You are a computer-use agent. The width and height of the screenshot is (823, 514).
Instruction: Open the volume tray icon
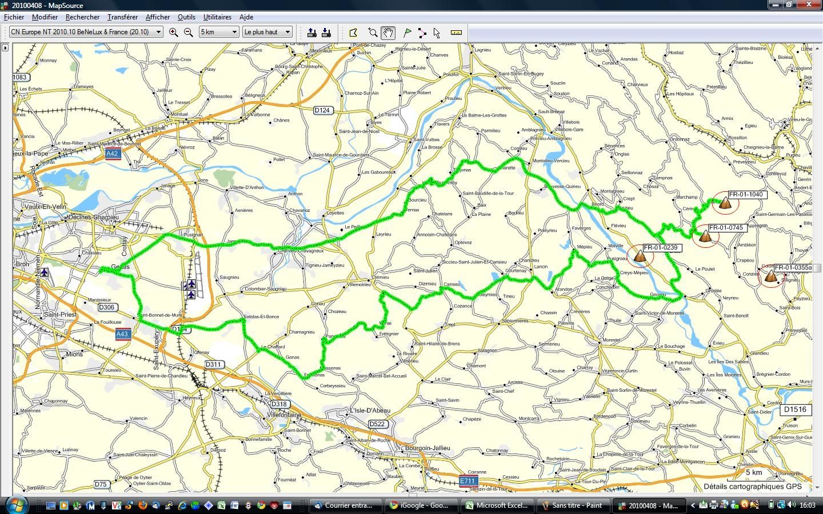(x=792, y=505)
